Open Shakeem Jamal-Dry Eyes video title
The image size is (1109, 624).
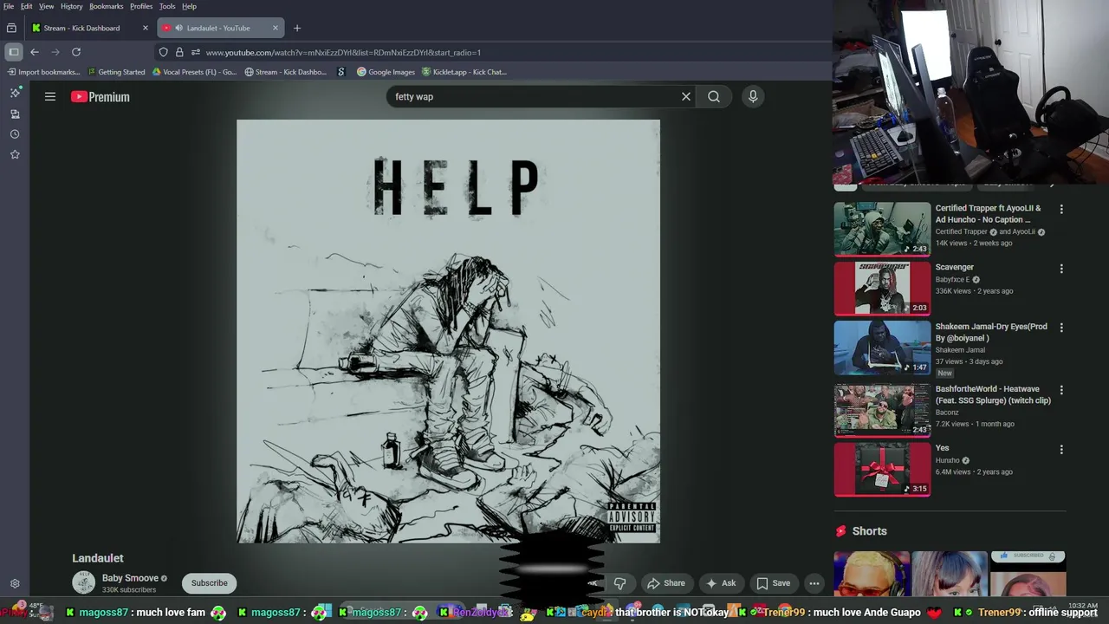[x=991, y=332]
